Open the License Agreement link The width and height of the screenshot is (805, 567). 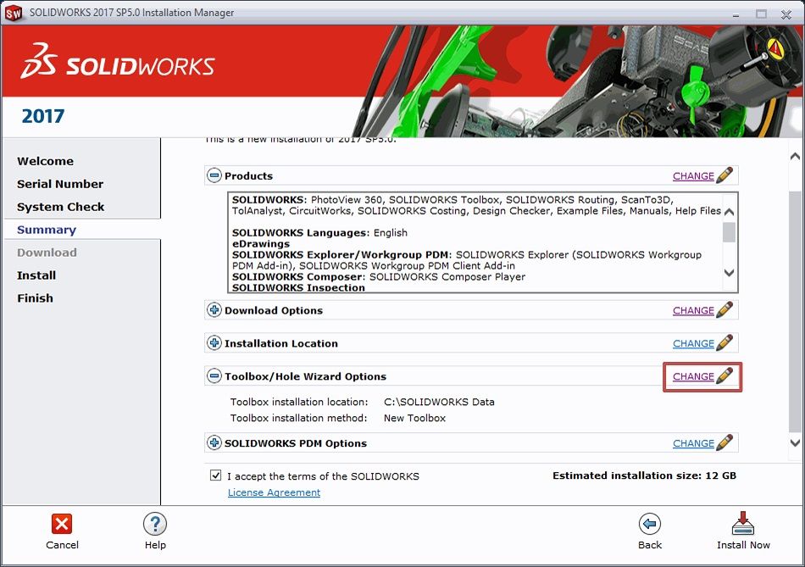coord(274,492)
